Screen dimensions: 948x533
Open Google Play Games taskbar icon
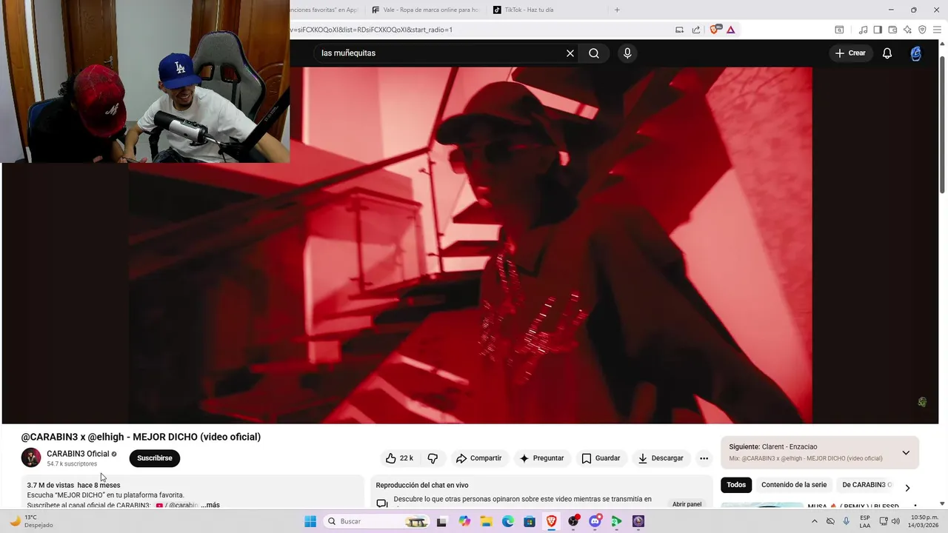point(616,521)
